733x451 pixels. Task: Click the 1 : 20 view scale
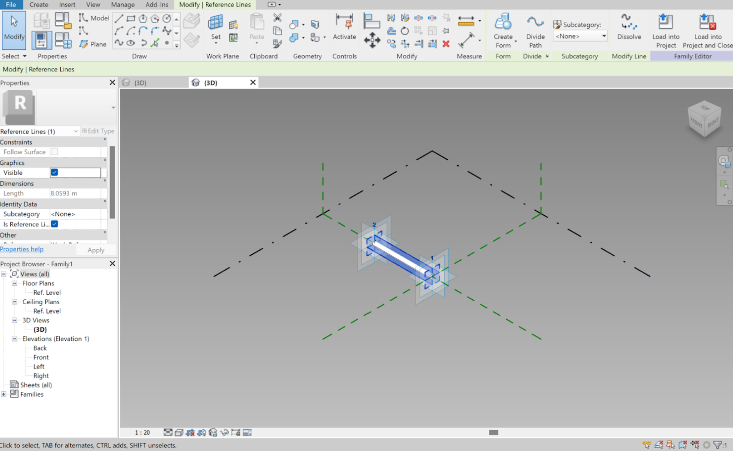(x=142, y=433)
